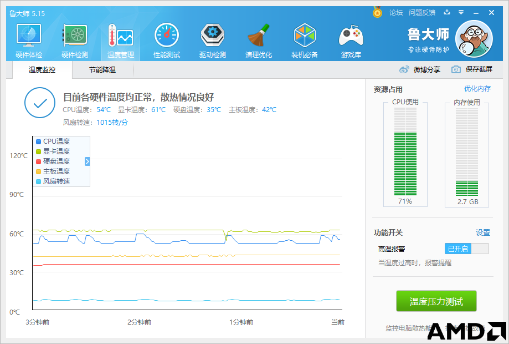509x344 pixels.
Task: Click the camera icon for 保存截屏
Action: pyautogui.click(x=456, y=69)
